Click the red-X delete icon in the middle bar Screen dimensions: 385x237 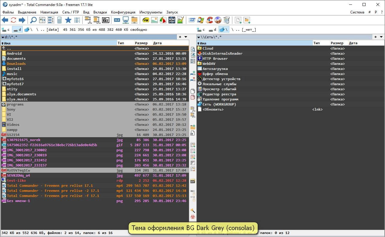[x=193, y=79]
